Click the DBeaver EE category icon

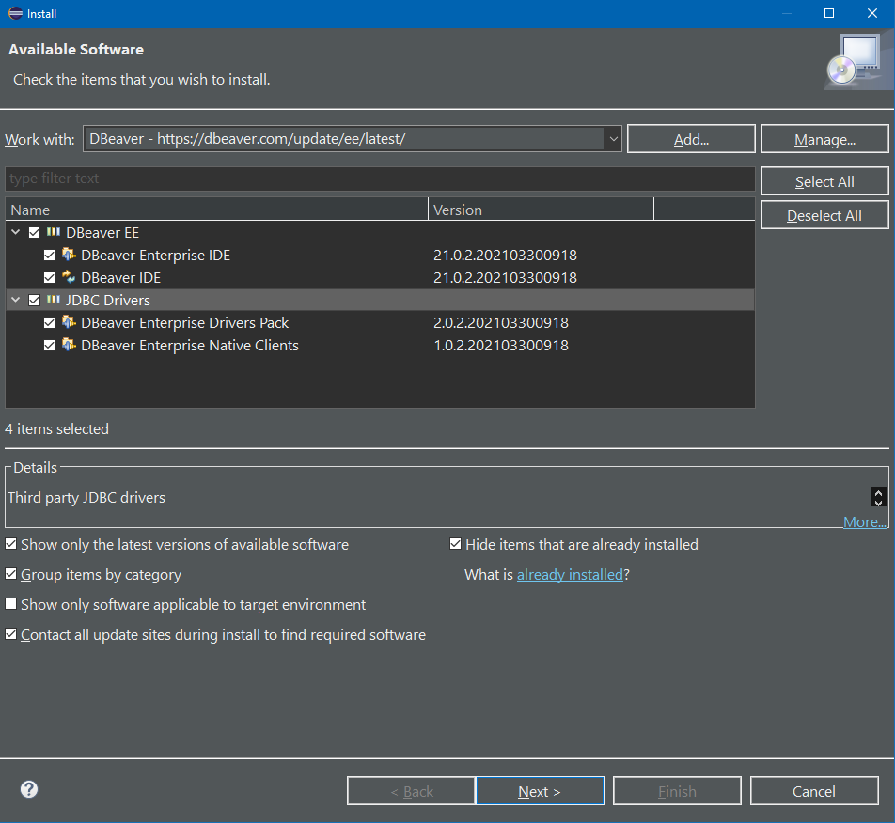(53, 232)
